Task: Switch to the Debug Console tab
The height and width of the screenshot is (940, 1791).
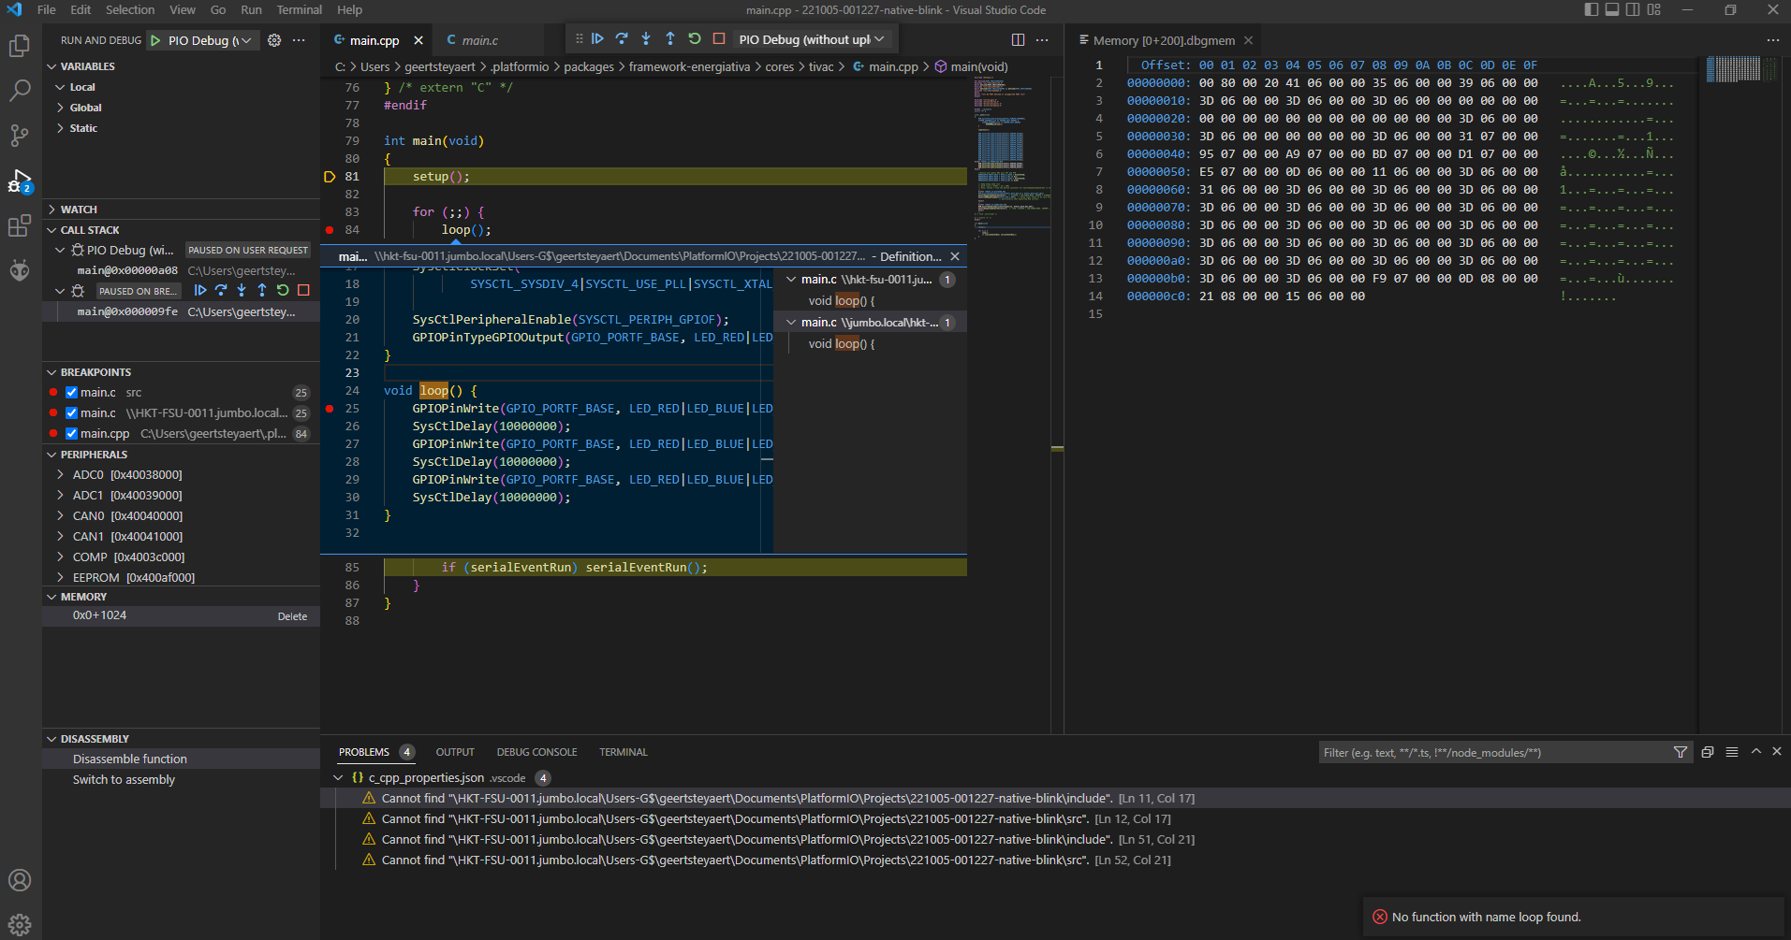Action: 536,752
